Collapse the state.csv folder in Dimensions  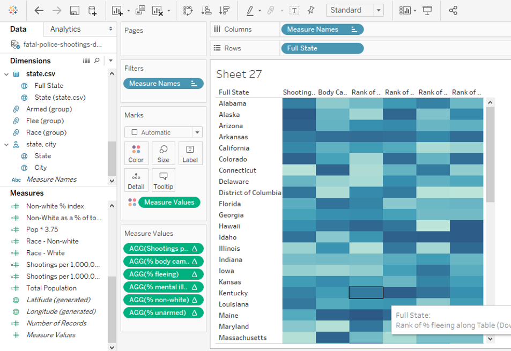6,74
